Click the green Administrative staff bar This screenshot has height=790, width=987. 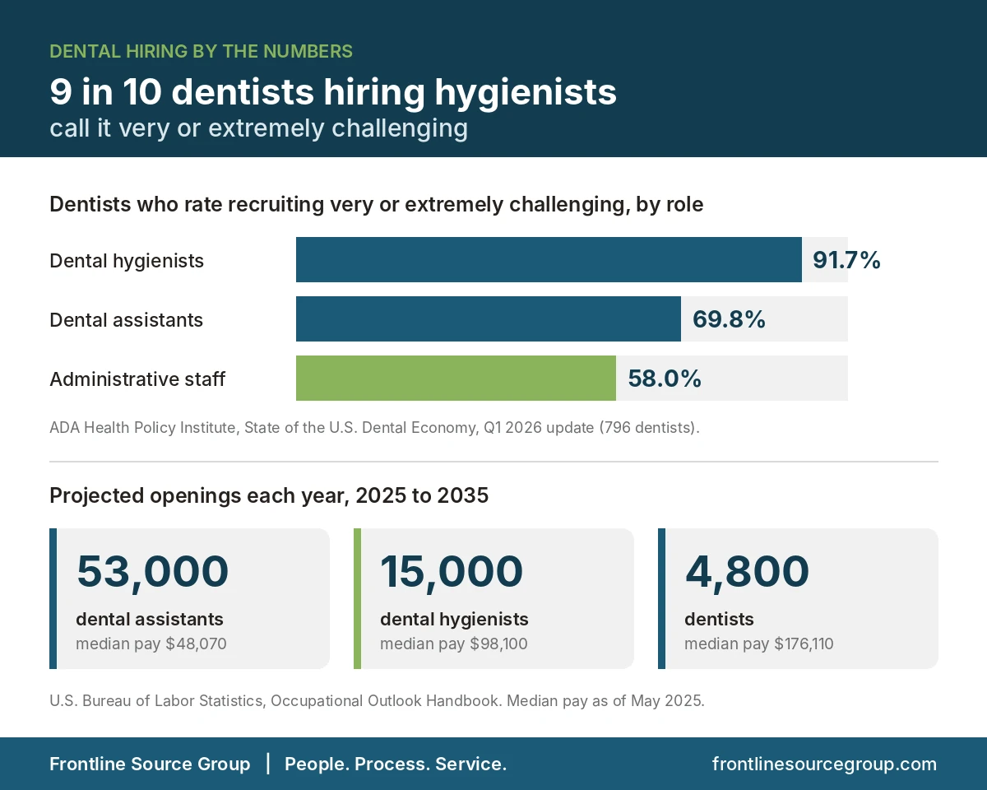[x=456, y=379]
